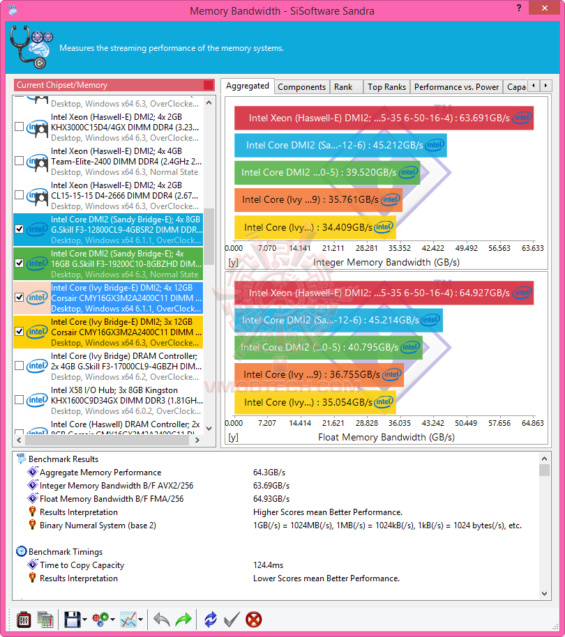565x637 pixels.
Task: Click the diamond icon beside Aggregate Memory Performance
Action: pos(33,472)
